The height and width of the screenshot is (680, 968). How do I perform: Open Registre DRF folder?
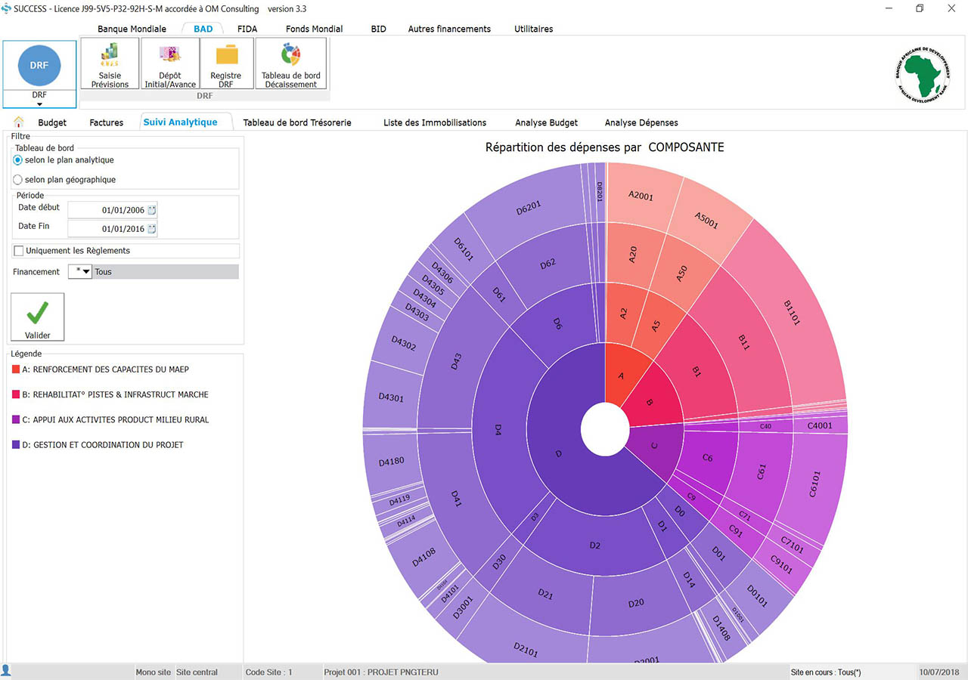225,63
